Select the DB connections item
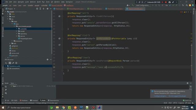This screenshot has height=110, width=196. pyautogui.click(x=13, y=68)
